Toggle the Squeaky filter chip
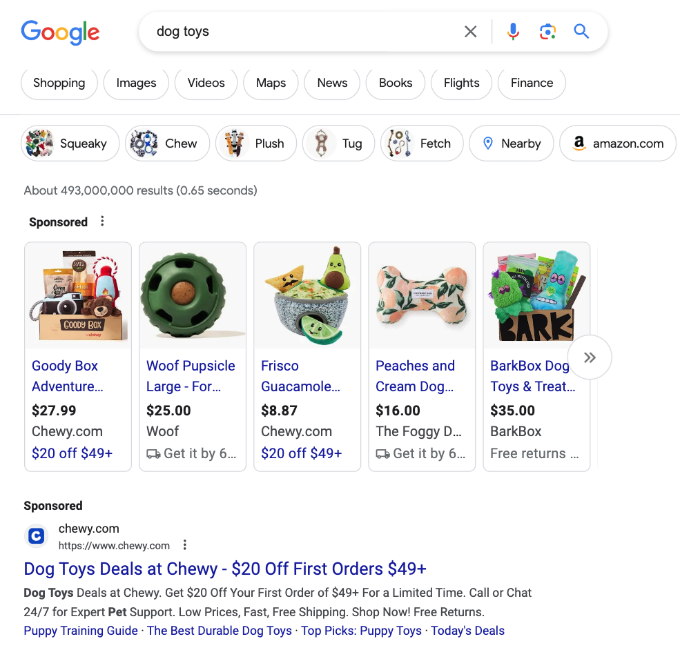The height and width of the screenshot is (650, 680). pyautogui.click(x=70, y=143)
